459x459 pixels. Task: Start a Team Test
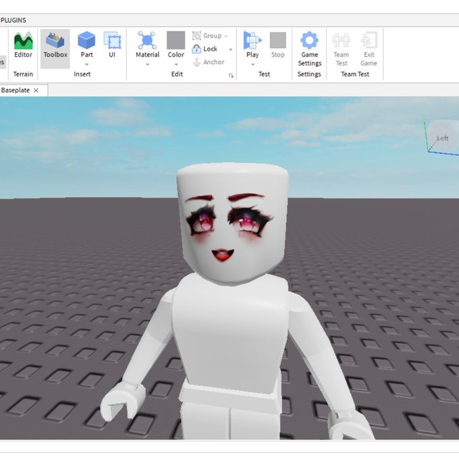tap(342, 49)
